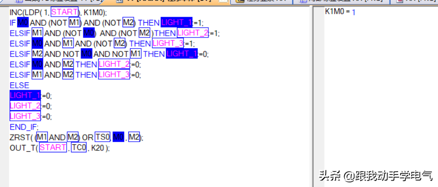Click LIGHT_2 in the ELSIF M0 AND M2 line
Image resolution: width=438 pixels, height=187 pixels.
(113, 64)
